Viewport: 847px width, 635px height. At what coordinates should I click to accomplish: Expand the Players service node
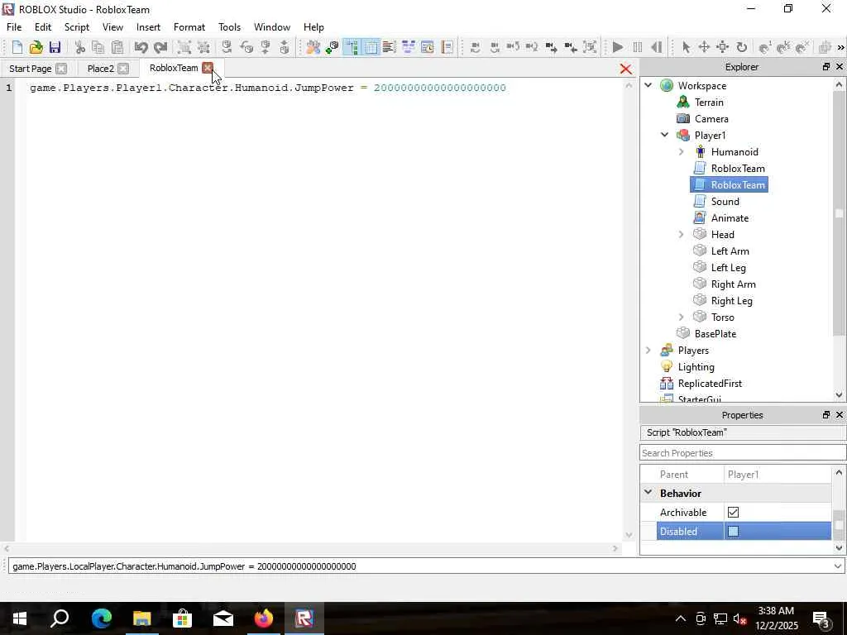pyautogui.click(x=648, y=351)
